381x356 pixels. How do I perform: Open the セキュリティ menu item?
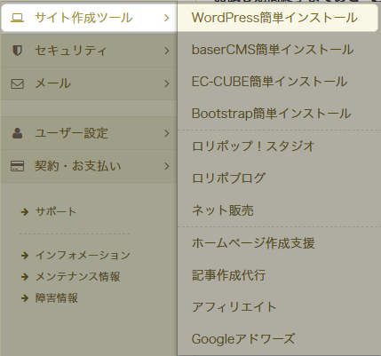89,51
